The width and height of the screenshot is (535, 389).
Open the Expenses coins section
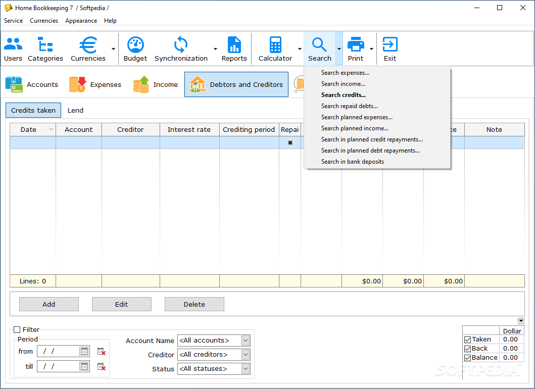point(95,85)
